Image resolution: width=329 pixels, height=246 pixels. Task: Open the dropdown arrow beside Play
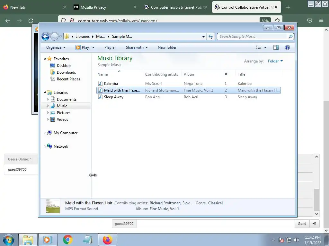click(93, 47)
